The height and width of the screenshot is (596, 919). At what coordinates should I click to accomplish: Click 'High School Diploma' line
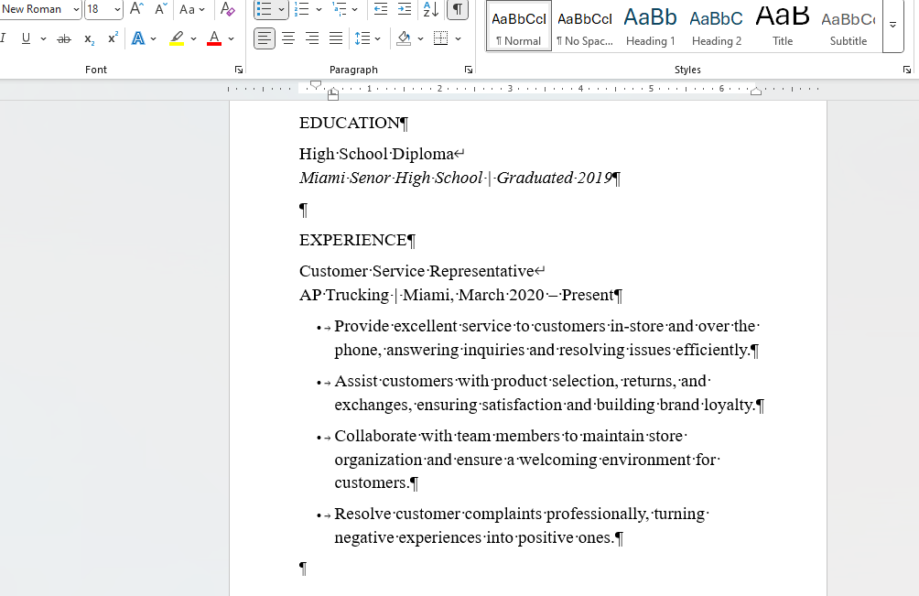click(x=376, y=154)
